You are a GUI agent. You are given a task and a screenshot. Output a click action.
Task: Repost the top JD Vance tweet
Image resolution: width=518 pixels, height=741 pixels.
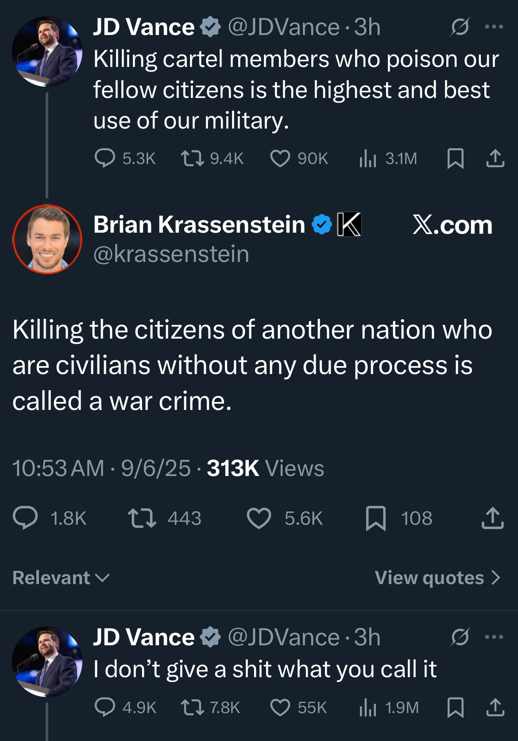(193, 158)
